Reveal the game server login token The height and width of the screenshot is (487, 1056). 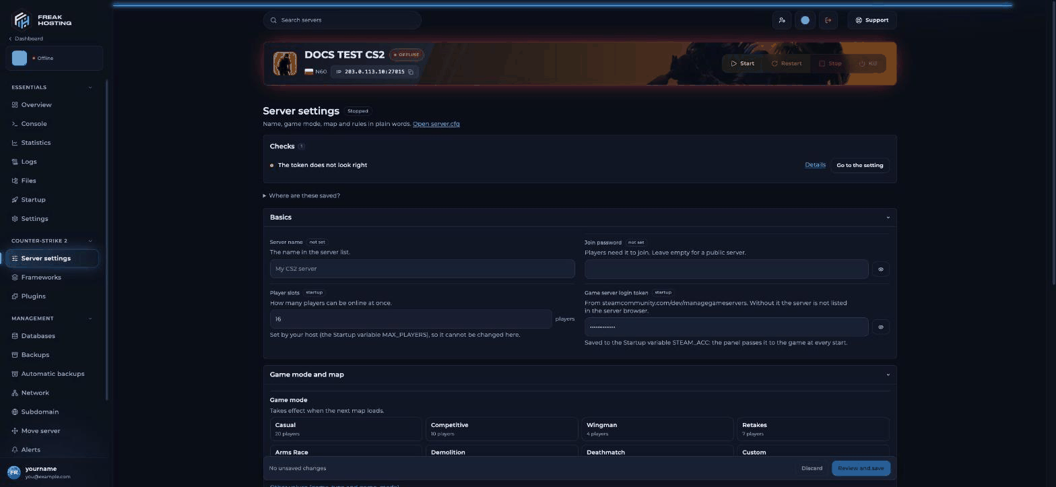pyautogui.click(x=881, y=327)
